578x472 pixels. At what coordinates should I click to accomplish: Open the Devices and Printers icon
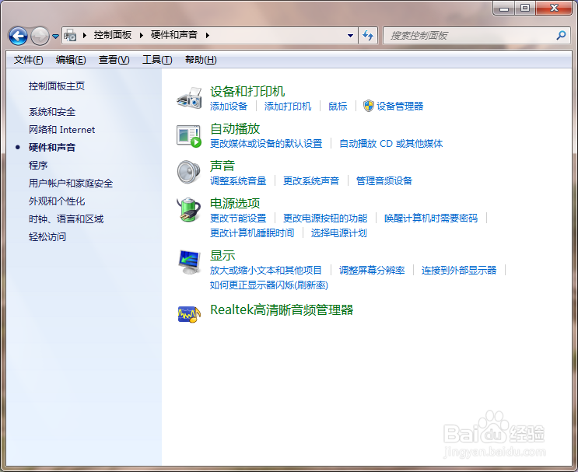(x=189, y=99)
